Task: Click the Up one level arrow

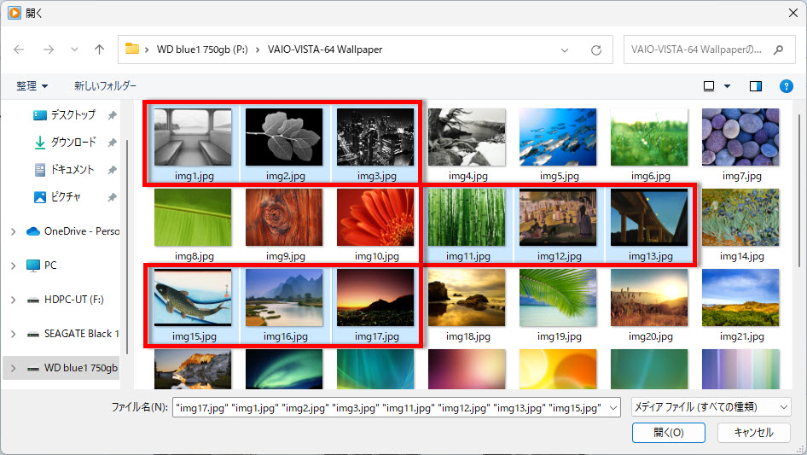Action: 99,50
